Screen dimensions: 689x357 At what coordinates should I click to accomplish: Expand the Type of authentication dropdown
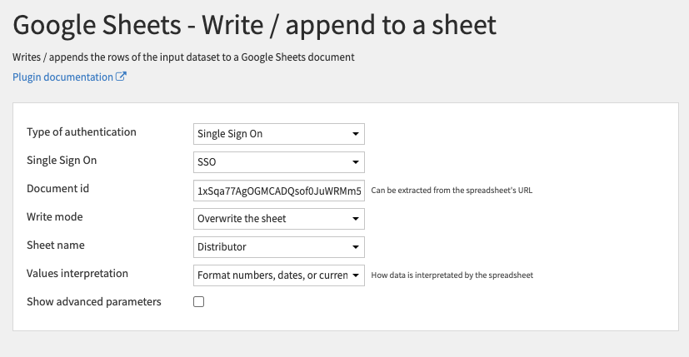pos(278,134)
